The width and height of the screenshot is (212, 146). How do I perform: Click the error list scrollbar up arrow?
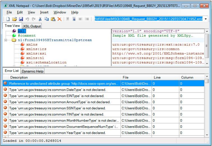tap(207, 76)
